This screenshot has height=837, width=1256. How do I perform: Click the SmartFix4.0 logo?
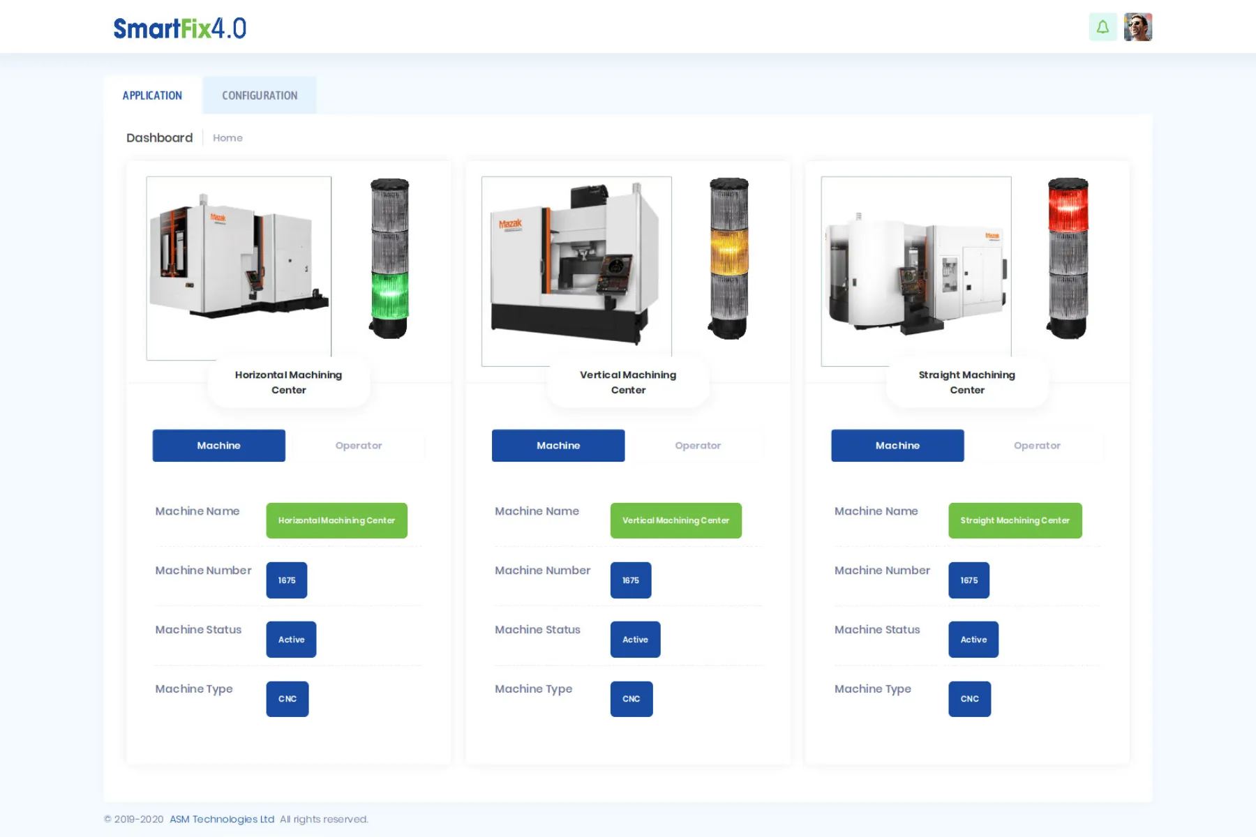180,29
